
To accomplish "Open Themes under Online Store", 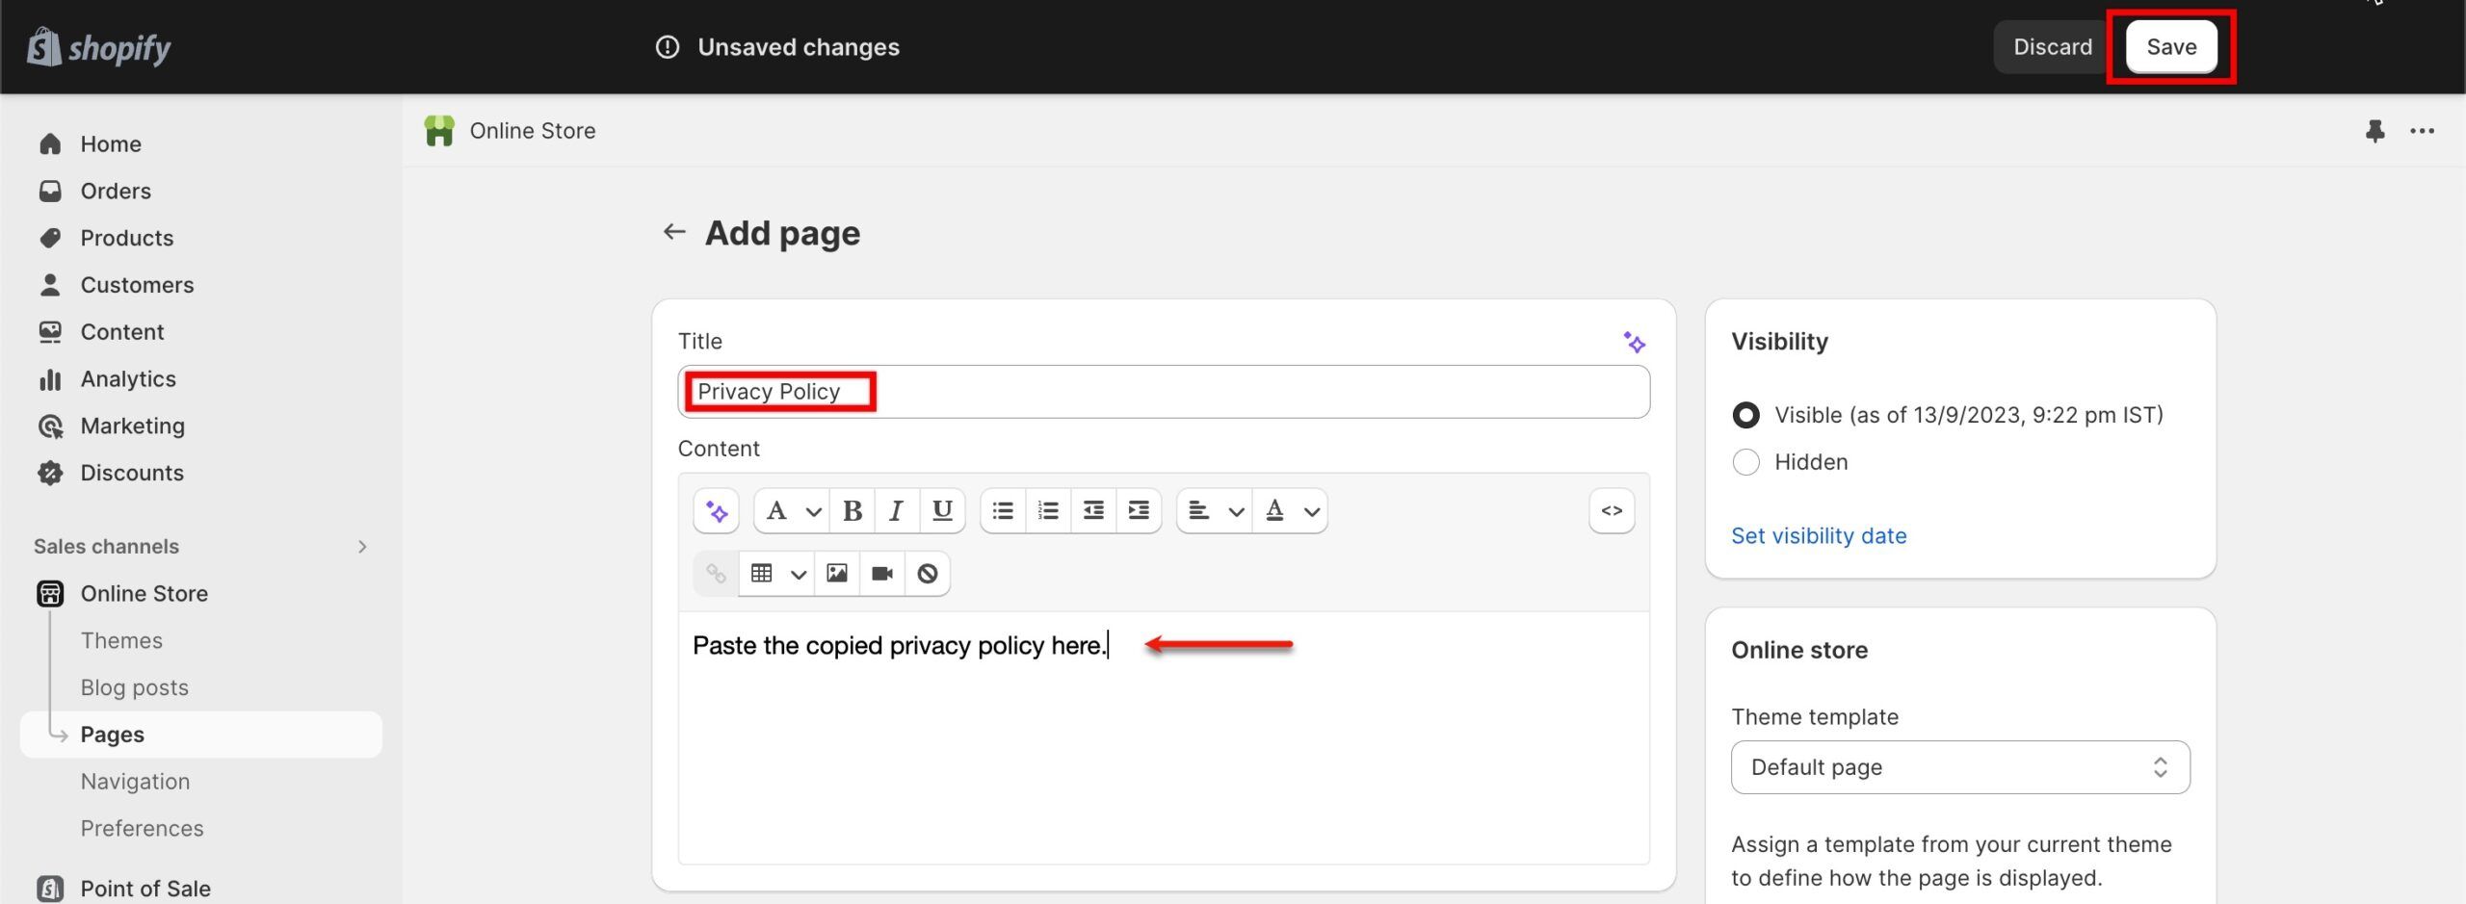I will tap(121, 640).
